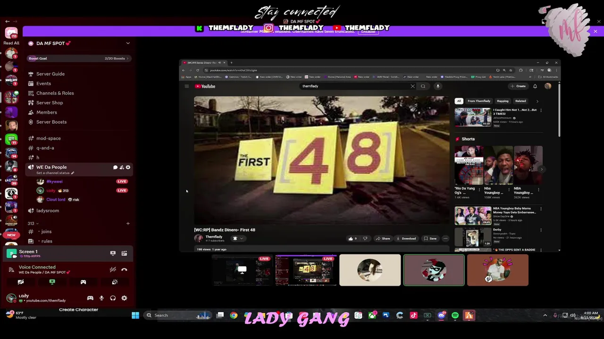Like the video thumbs-up button

[x=352, y=239]
